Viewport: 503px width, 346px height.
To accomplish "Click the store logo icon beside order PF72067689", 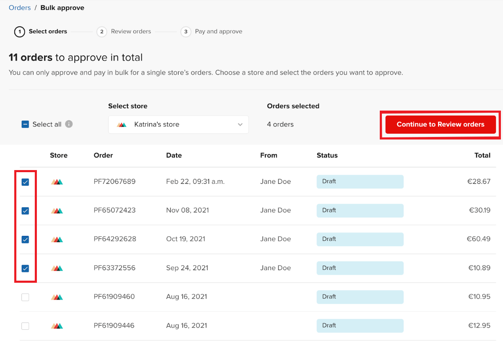I will pos(57,181).
